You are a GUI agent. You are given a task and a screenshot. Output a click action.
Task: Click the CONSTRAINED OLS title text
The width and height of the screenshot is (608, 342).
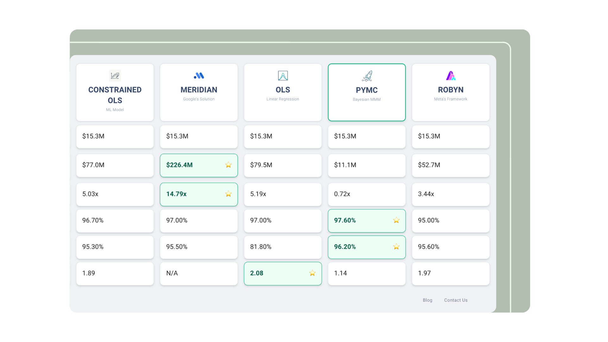click(x=115, y=95)
